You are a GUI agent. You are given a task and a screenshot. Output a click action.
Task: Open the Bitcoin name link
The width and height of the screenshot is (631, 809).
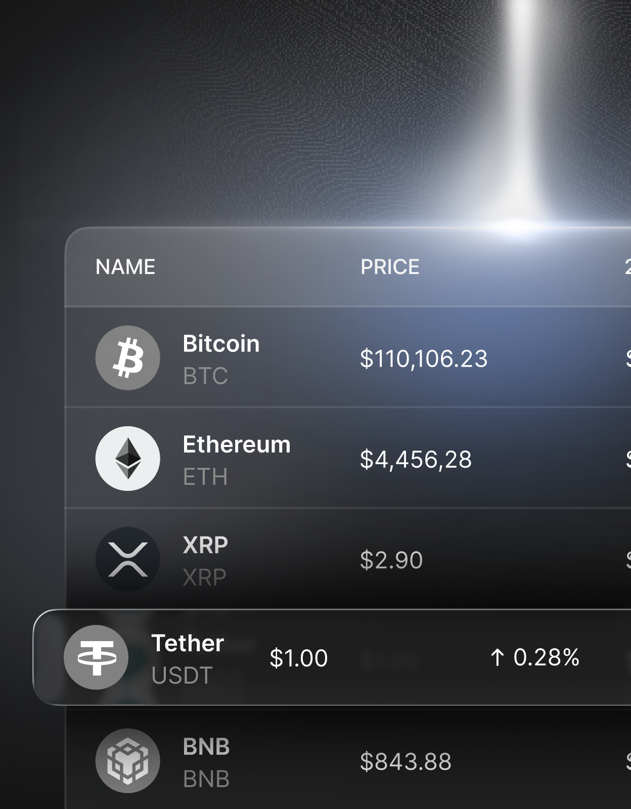(221, 344)
